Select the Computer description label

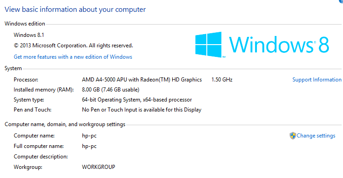[x=41, y=157]
